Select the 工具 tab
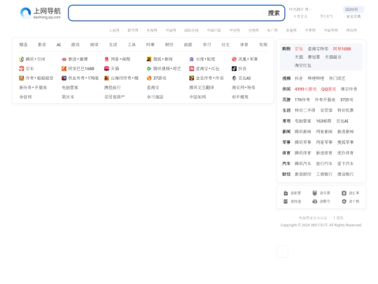Screen dimensions: 378x284 pyautogui.click(x=132, y=45)
